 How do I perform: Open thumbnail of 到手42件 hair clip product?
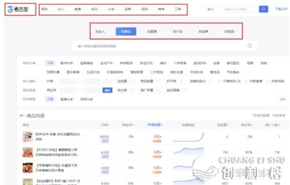tap(28, 136)
